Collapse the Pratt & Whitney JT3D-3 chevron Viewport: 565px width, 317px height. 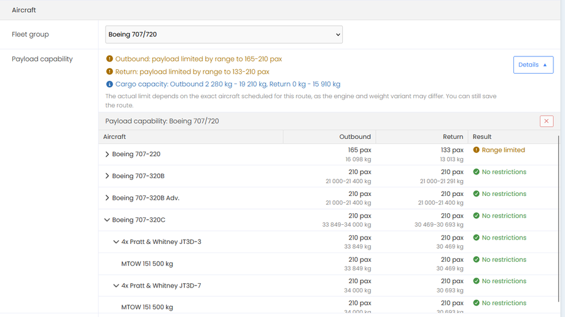(116, 242)
